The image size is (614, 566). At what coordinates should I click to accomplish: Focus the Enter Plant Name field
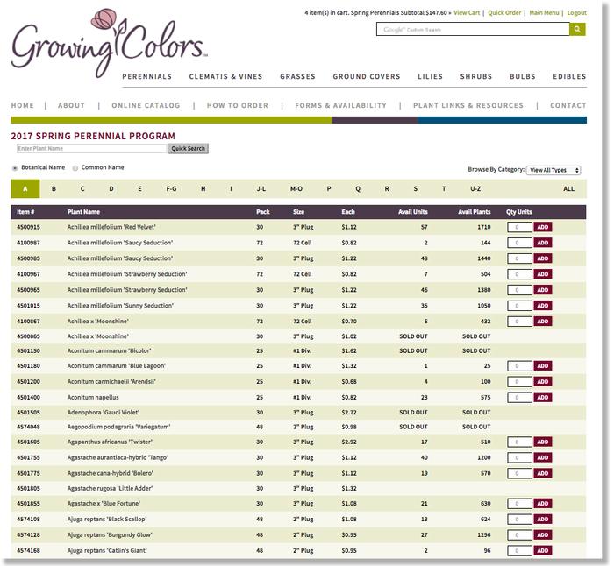pos(91,149)
